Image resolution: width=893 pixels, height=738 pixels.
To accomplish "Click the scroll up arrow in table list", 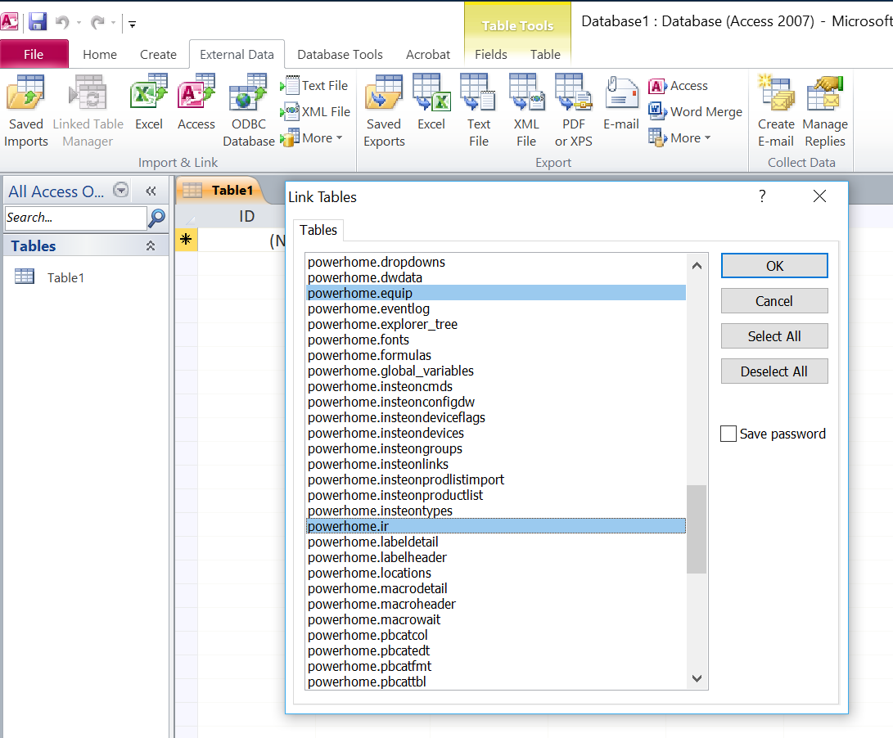I will [x=697, y=265].
